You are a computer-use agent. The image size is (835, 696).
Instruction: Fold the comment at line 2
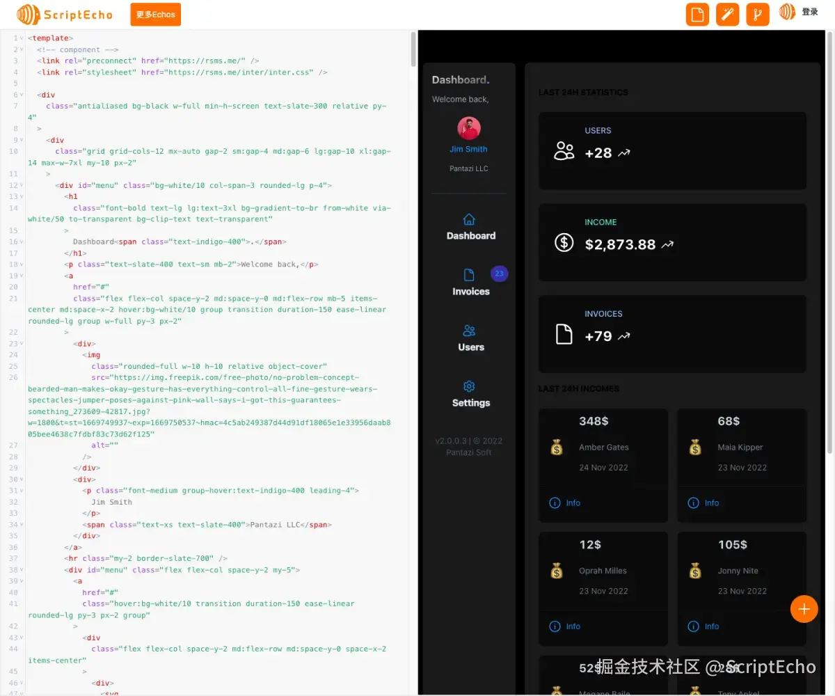point(22,49)
